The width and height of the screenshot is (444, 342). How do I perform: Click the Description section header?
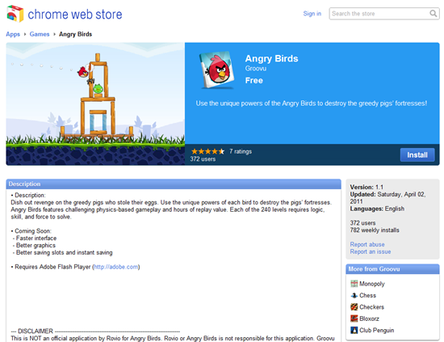(174, 184)
